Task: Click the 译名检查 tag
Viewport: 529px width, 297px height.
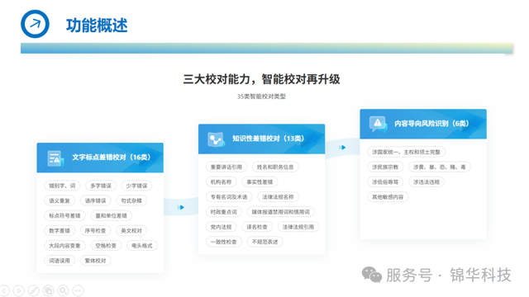Action: [257, 227]
